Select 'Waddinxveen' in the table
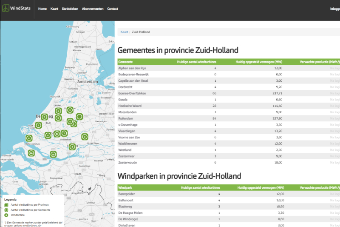The image size is (340, 227). pyautogui.click(x=128, y=144)
